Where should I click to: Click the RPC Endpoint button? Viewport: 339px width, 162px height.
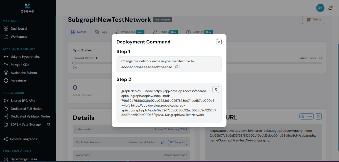[177, 142]
